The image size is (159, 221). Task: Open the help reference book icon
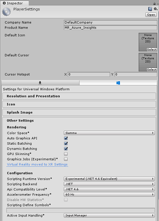(150, 9)
